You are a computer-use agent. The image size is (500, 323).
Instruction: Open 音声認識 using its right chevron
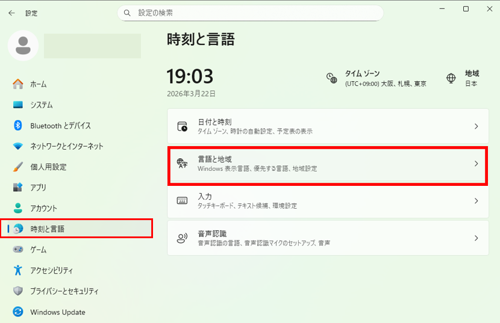(x=476, y=238)
